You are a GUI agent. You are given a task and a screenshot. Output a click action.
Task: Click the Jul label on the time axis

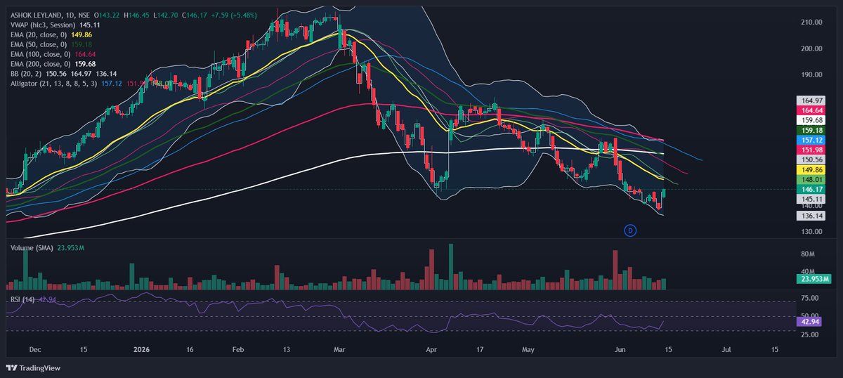[727, 348]
